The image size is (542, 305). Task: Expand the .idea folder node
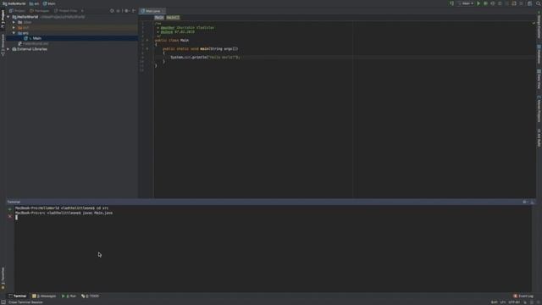(14, 22)
